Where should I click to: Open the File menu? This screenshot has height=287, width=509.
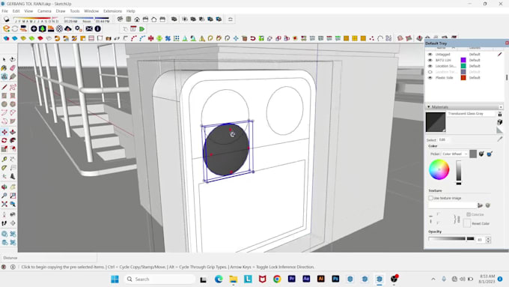coord(5,11)
